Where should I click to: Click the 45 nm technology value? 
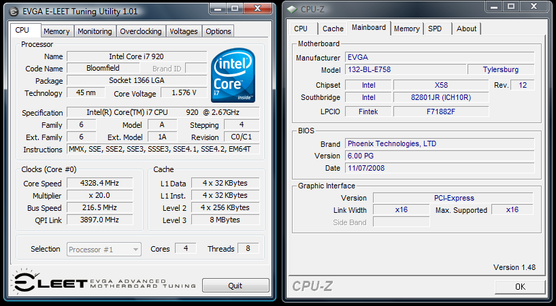click(x=86, y=92)
